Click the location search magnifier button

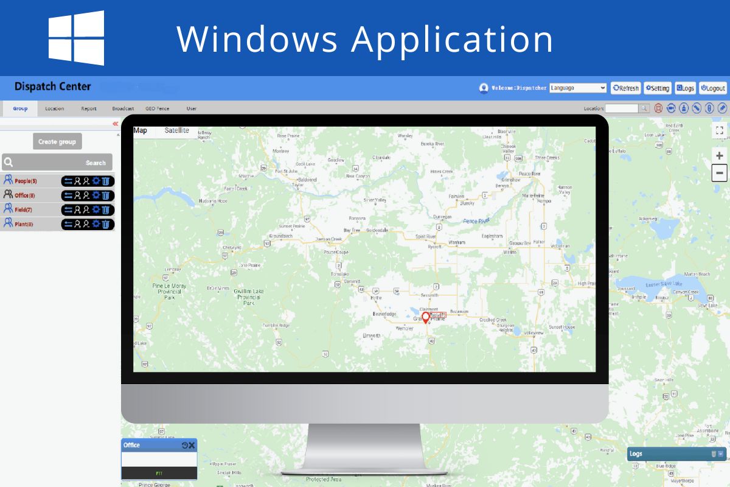pyautogui.click(x=644, y=108)
